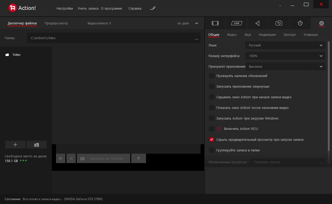332x204 pixels.
Task: Open the Справка menu
Action: tap(135, 9)
